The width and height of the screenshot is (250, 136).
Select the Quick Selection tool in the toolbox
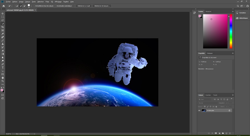2,24
